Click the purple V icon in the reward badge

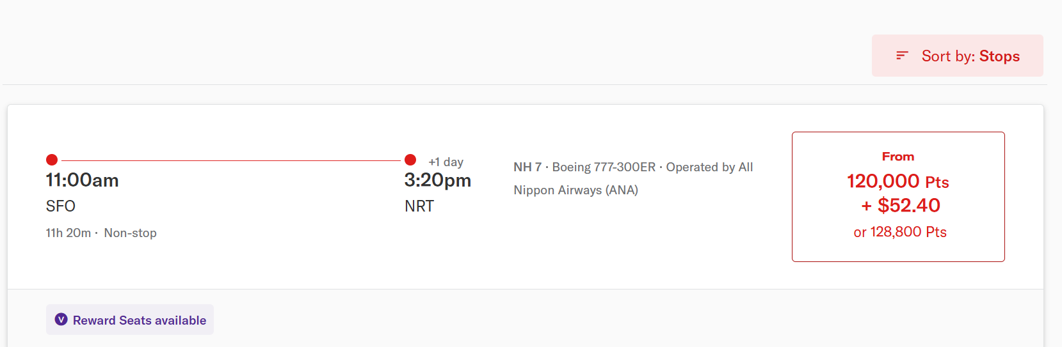coord(61,320)
